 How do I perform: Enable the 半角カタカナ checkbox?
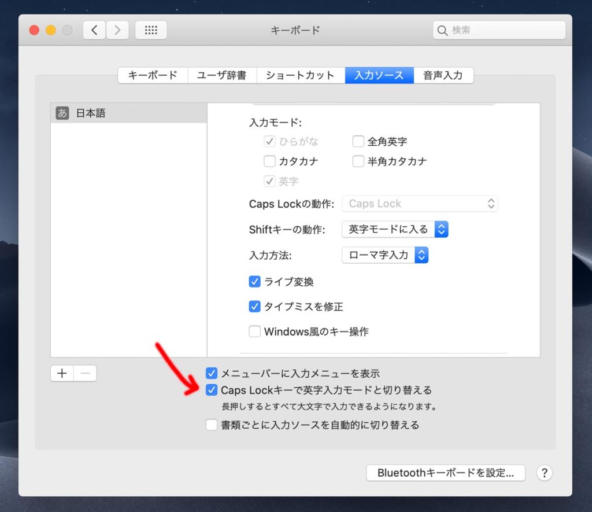[358, 161]
